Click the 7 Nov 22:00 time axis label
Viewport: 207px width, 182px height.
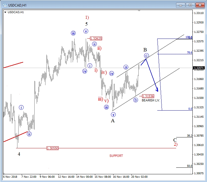click(29, 177)
